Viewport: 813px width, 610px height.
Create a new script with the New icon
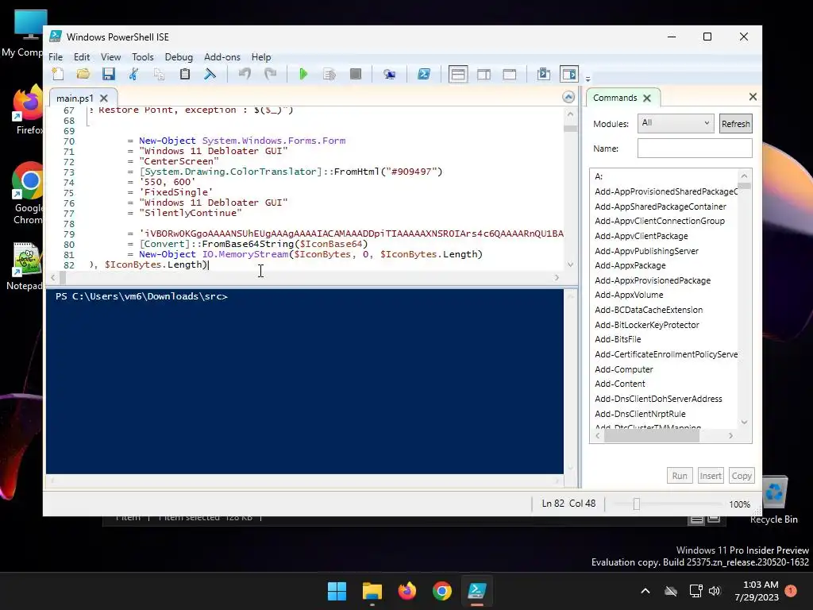[x=58, y=74]
